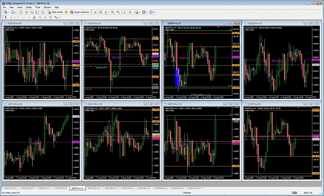The width and height of the screenshot is (324, 196).
Task: Expand the templates dropdown arrow
Action: tap(154, 12)
